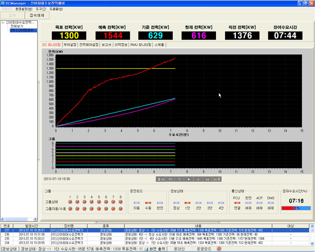The image size is (315, 252).
Task: Select 자동 operation mode indicator
Action: [x=136, y=202]
